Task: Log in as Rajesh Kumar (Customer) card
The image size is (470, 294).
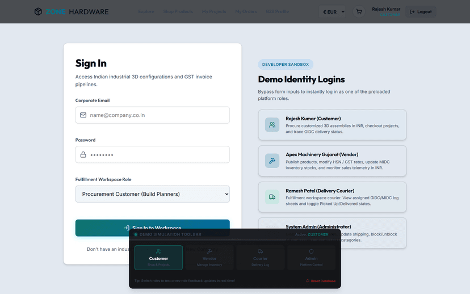Action: coord(332,125)
